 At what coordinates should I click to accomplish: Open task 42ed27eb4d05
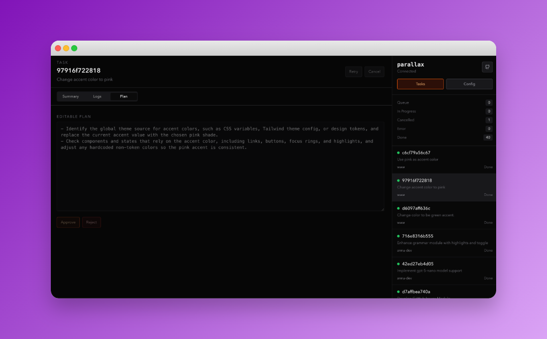[x=444, y=271]
